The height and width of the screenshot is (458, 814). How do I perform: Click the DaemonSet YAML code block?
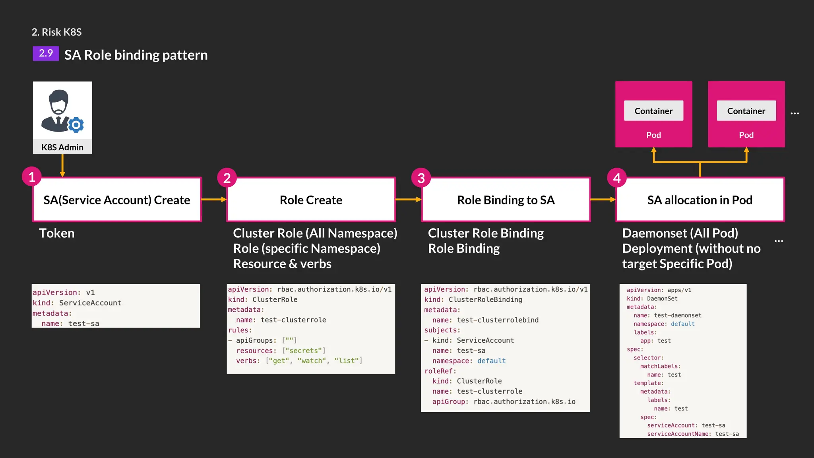pyautogui.click(x=683, y=361)
